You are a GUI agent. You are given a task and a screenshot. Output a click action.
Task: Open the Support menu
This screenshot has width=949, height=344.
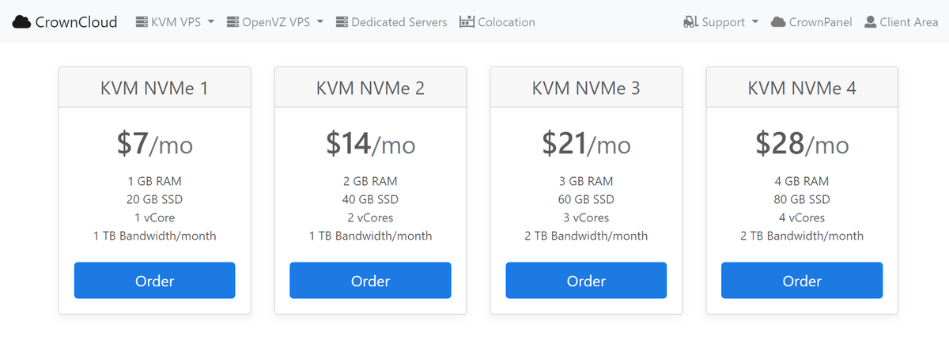(x=721, y=22)
